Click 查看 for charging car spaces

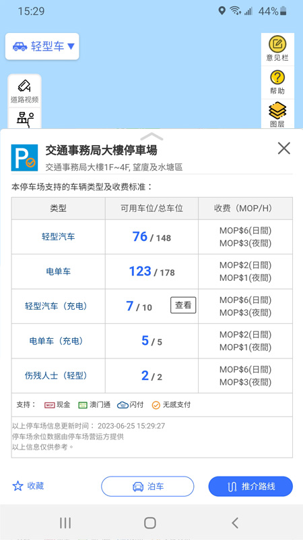pyautogui.click(x=183, y=305)
